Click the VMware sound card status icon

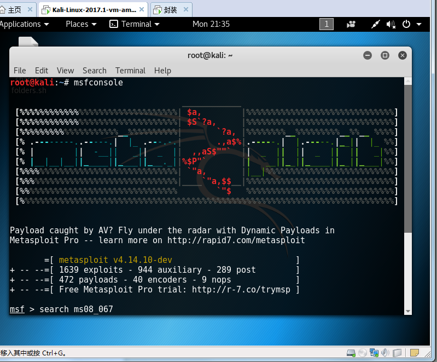[x=385, y=353]
